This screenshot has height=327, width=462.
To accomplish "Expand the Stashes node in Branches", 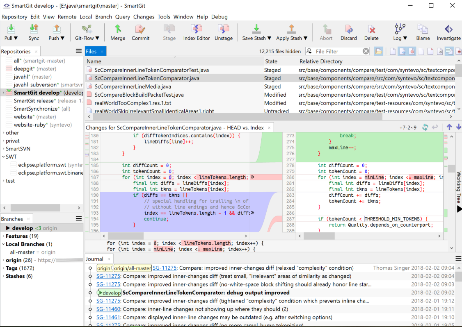I will (3, 276).
